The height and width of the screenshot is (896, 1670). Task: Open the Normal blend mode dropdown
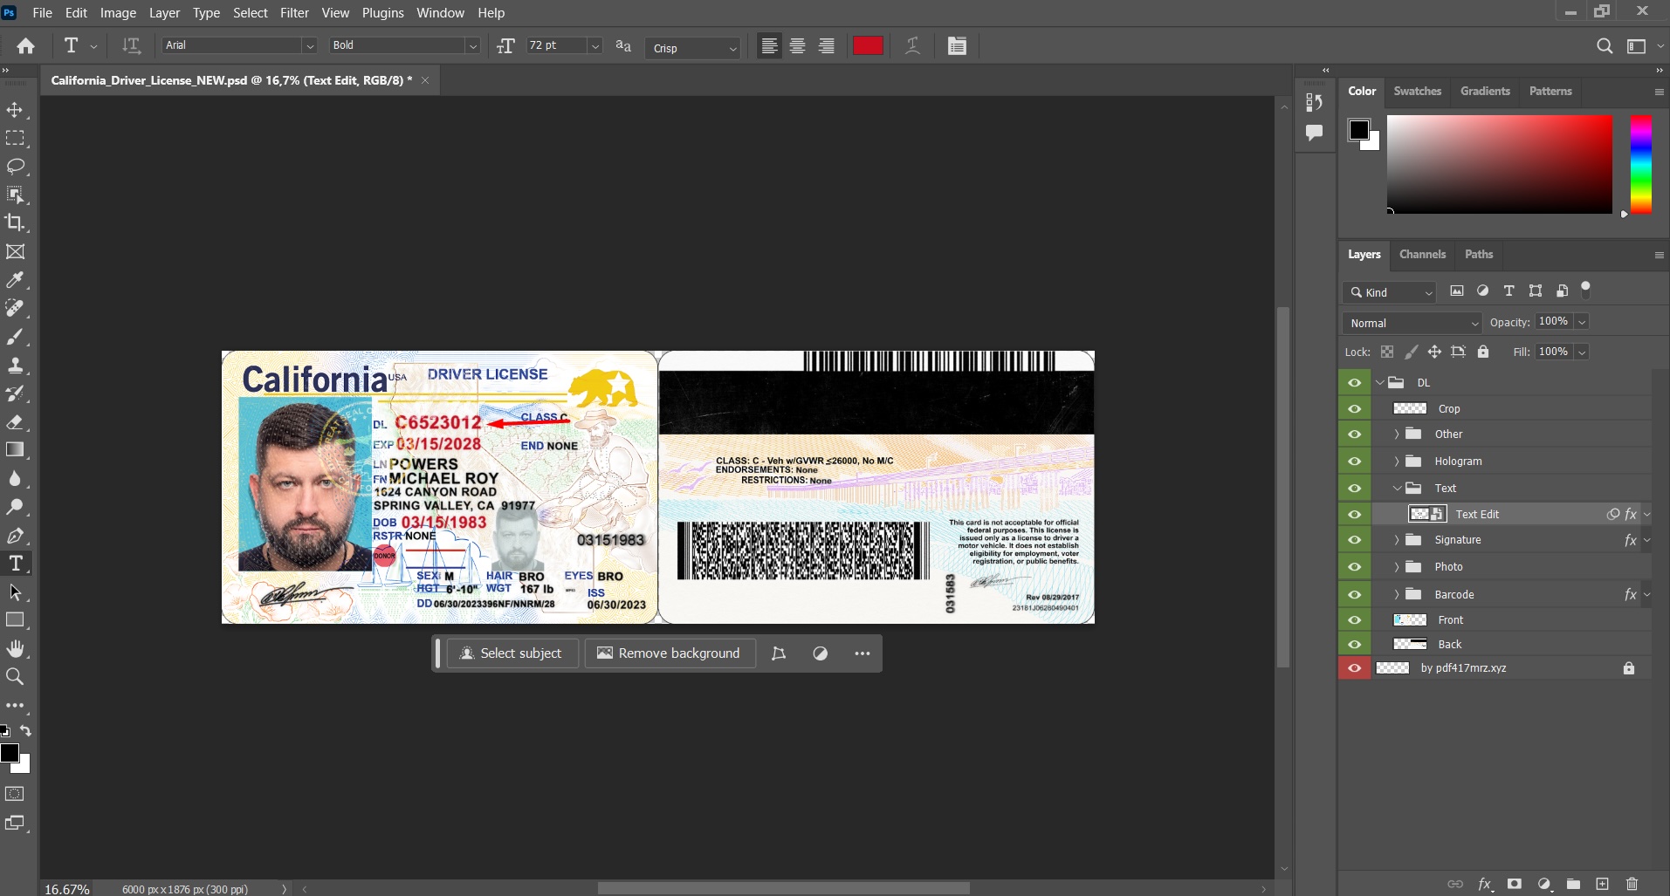point(1412,323)
